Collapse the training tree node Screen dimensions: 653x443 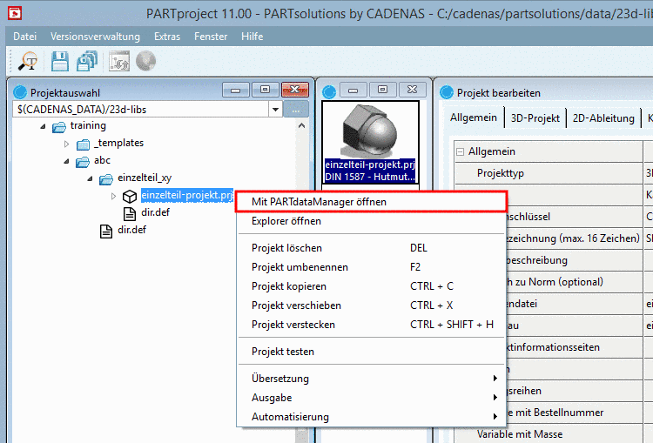pos(43,126)
